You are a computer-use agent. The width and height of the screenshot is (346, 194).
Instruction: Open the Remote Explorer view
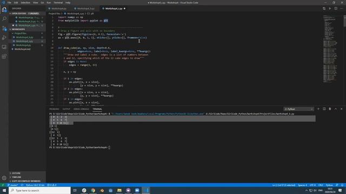(x=4, y=47)
